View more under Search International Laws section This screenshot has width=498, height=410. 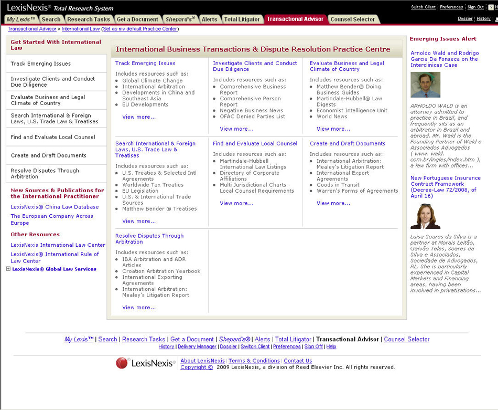pyautogui.click(x=139, y=221)
